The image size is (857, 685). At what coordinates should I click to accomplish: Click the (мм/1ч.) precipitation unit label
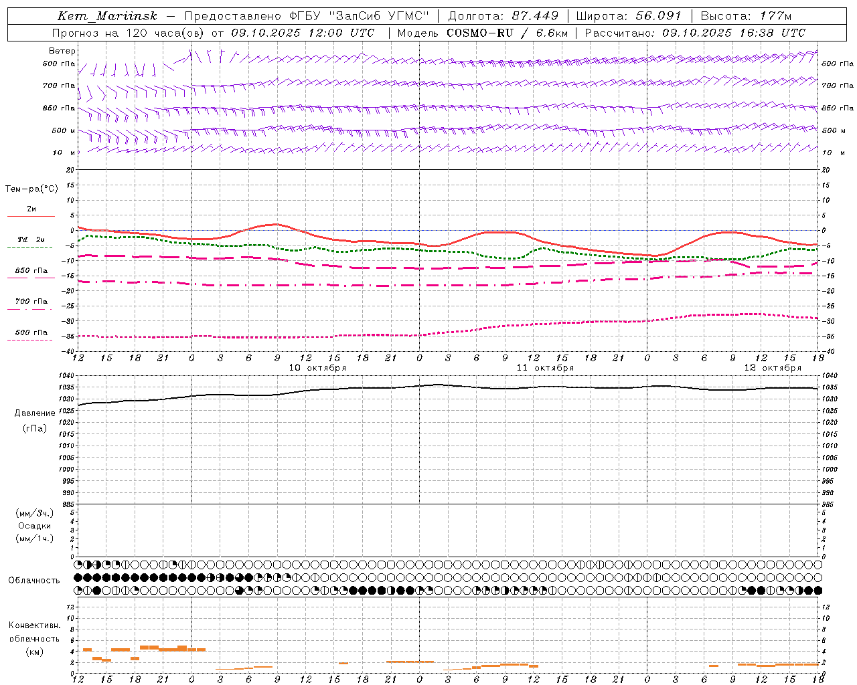pos(34,539)
